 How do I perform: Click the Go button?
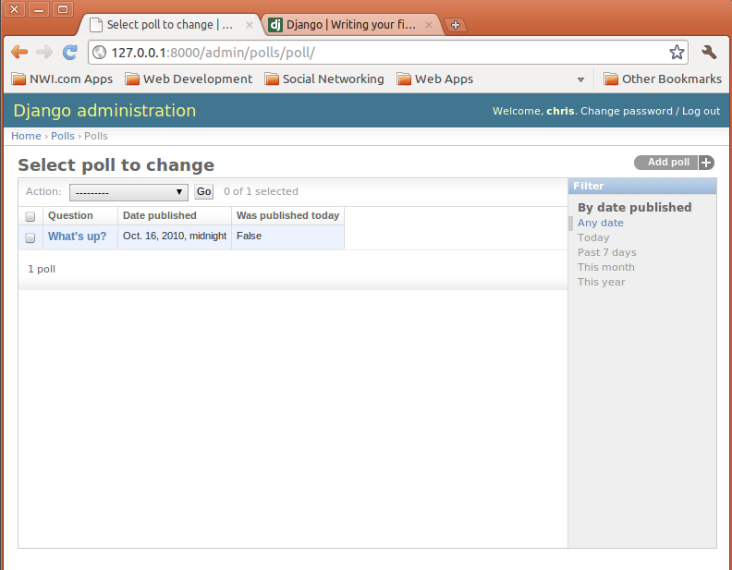point(203,192)
